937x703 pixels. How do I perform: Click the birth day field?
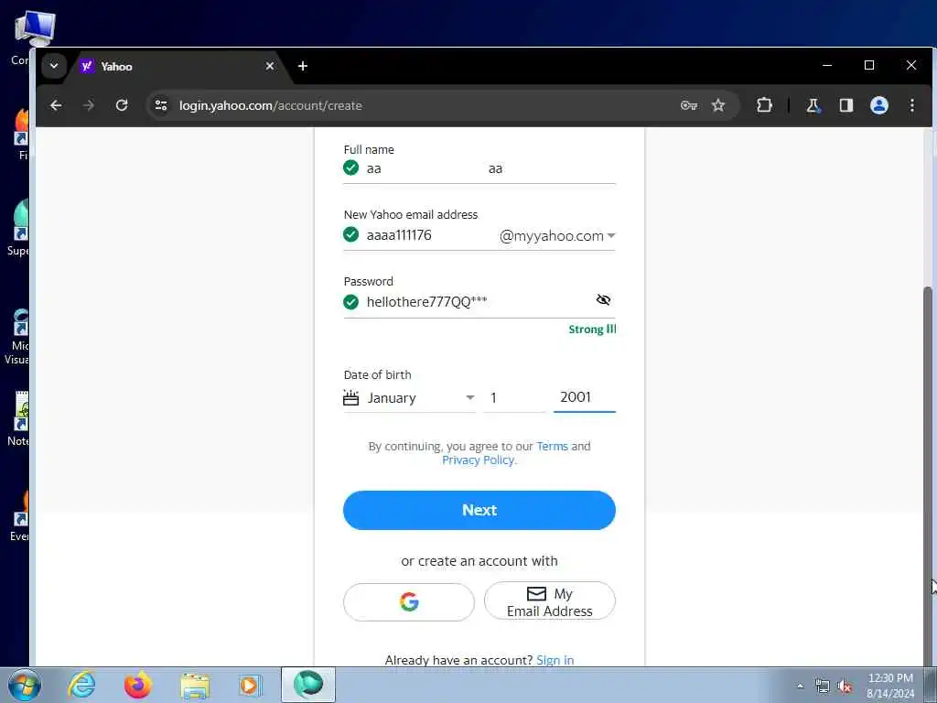514,398
